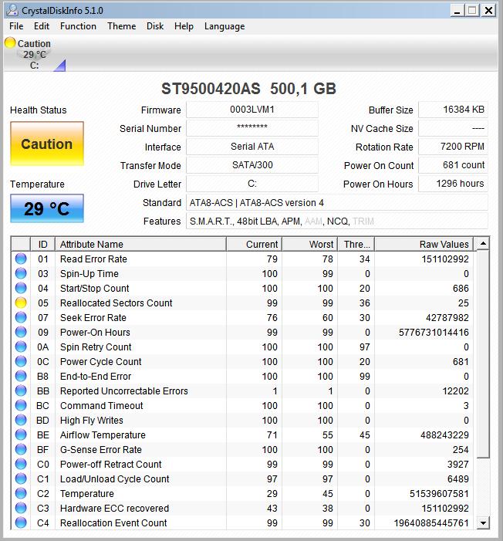Click raw value 12202 for Reported Uncorrectable Errors
Screen dimensions: 503x541
click(455, 391)
